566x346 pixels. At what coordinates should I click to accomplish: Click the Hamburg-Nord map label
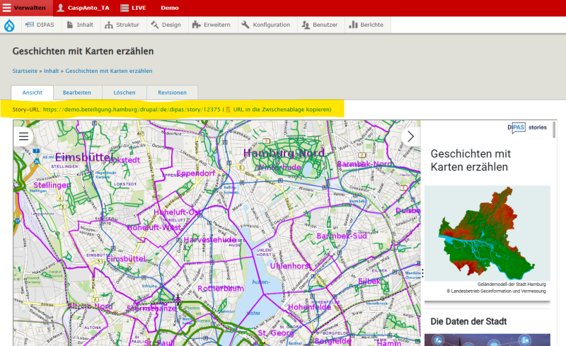284,153
